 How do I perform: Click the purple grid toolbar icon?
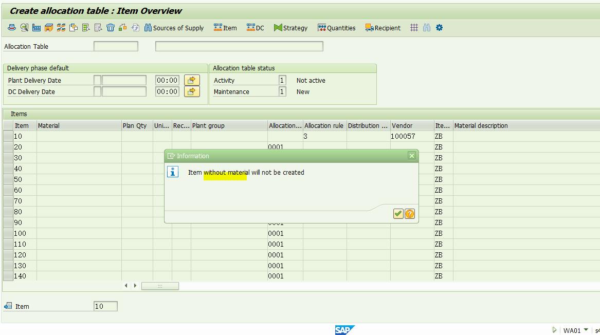tap(414, 28)
